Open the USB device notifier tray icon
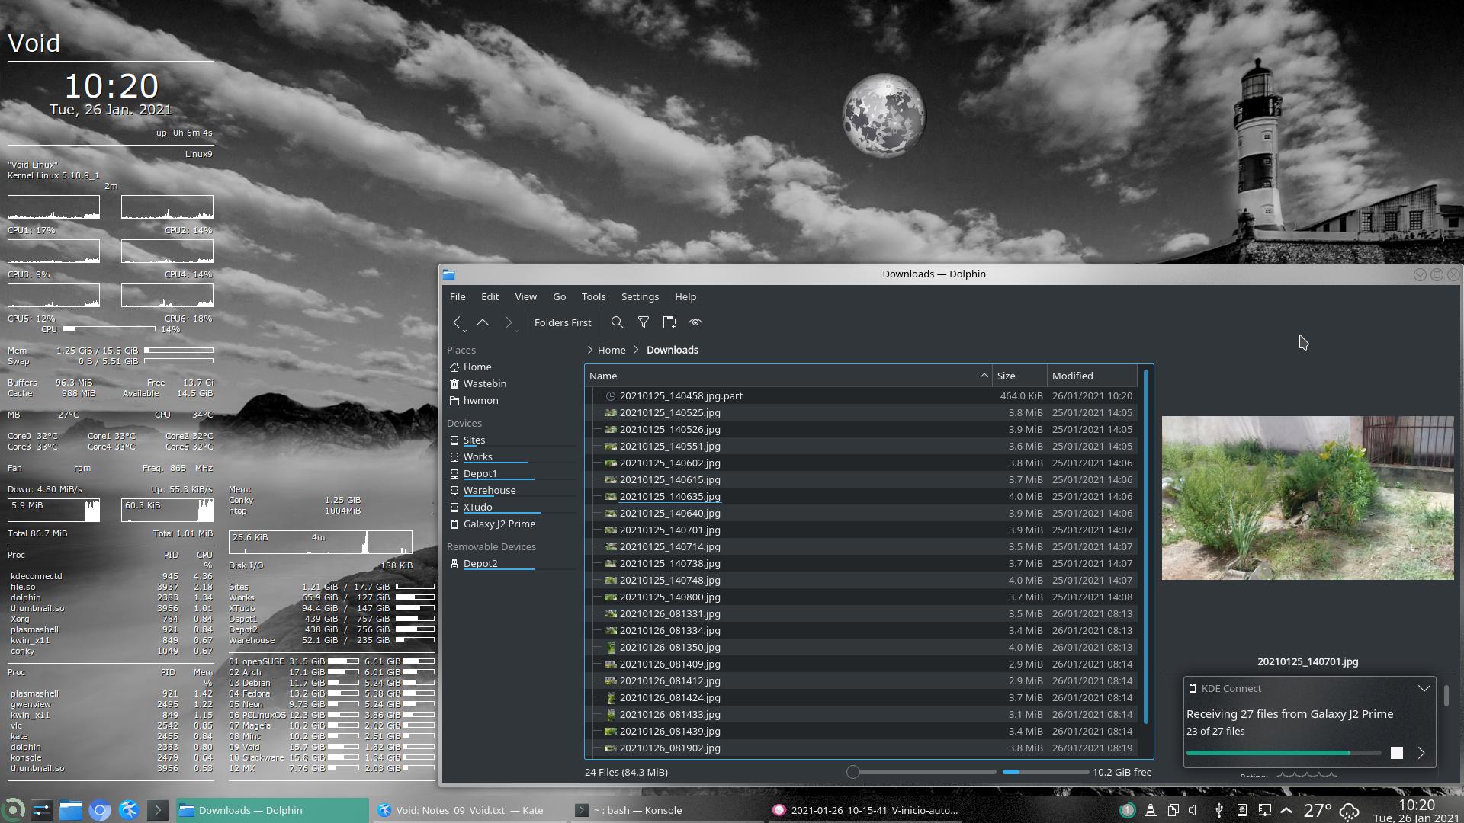Image resolution: width=1464 pixels, height=823 pixels. click(x=1218, y=810)
